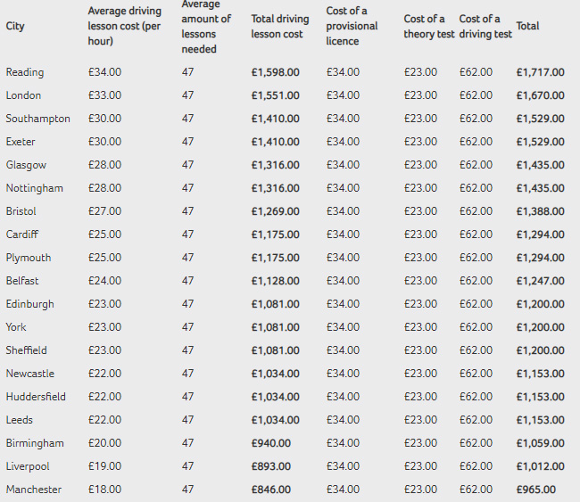
Task: Click the Reading £1,717.00 total
Action: tap(540, 72)
